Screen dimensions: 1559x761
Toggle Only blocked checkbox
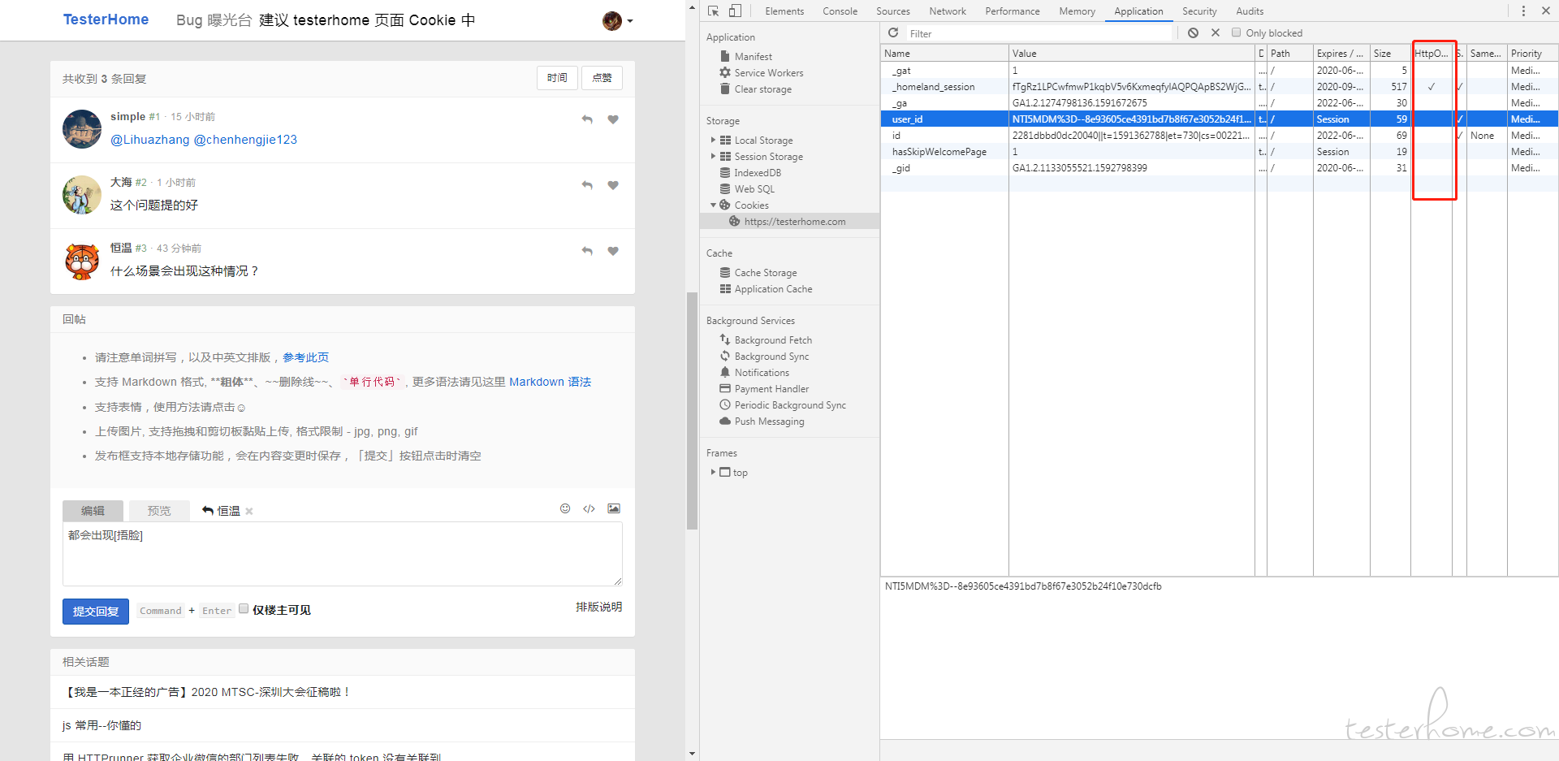[1236, 32]
